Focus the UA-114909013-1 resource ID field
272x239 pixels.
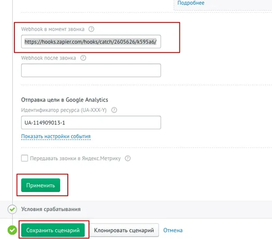(x=91, y=122)
